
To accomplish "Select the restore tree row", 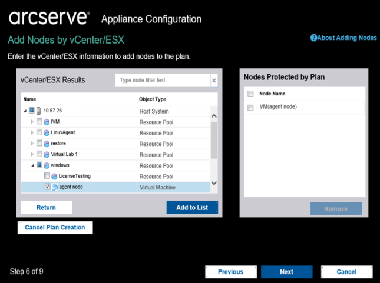I will (115, 144).
